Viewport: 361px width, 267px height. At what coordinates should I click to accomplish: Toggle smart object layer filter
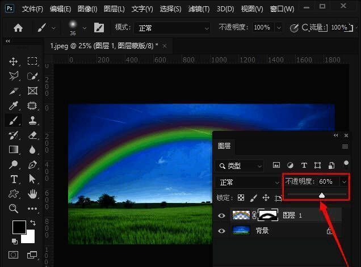point(331,165)
